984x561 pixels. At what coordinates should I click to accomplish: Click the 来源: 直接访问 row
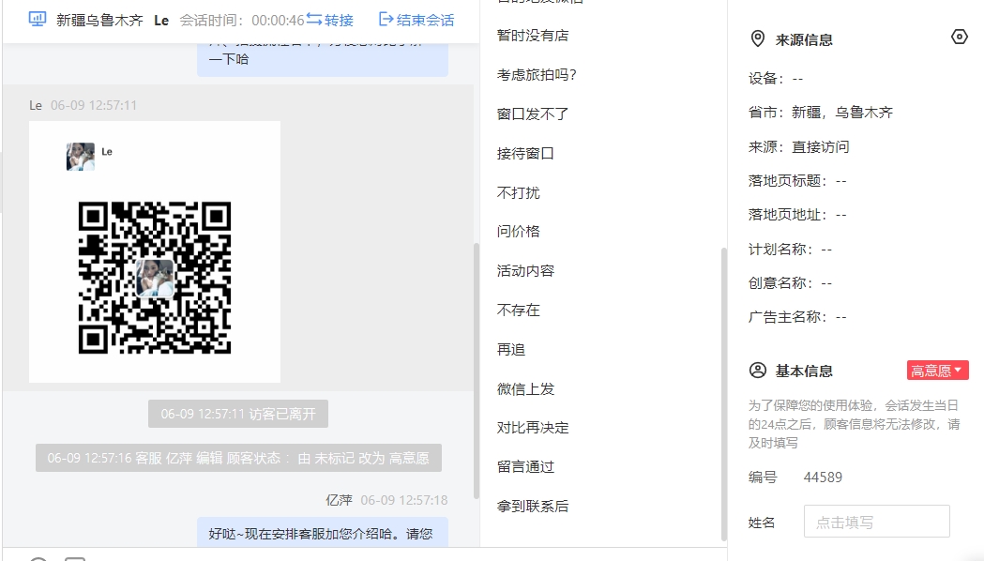point(798,147)
